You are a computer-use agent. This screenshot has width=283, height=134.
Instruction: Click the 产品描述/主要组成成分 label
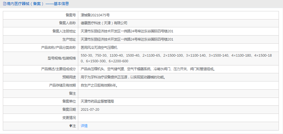tap(58, 69)
